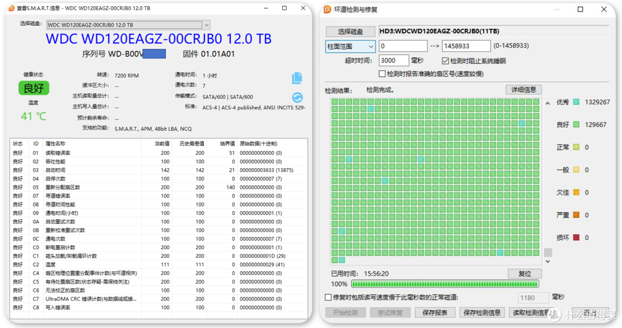This screenshot has height=328, width=622.
Task: Click the scroll down arrow of the block map
Action: [548, 261]
